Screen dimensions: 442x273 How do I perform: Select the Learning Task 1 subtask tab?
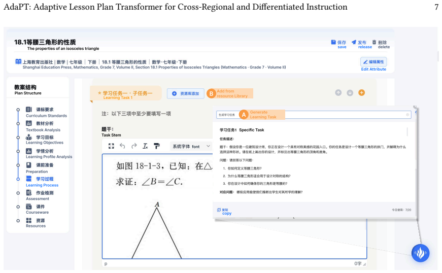(126, 93)
